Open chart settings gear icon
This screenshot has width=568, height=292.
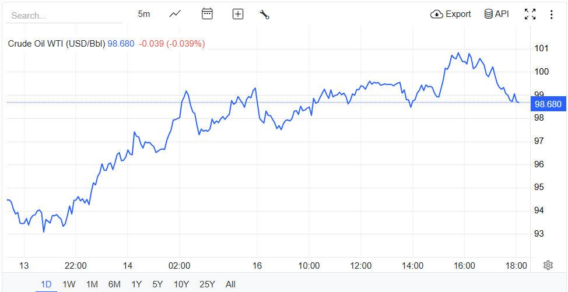[548, 265]
